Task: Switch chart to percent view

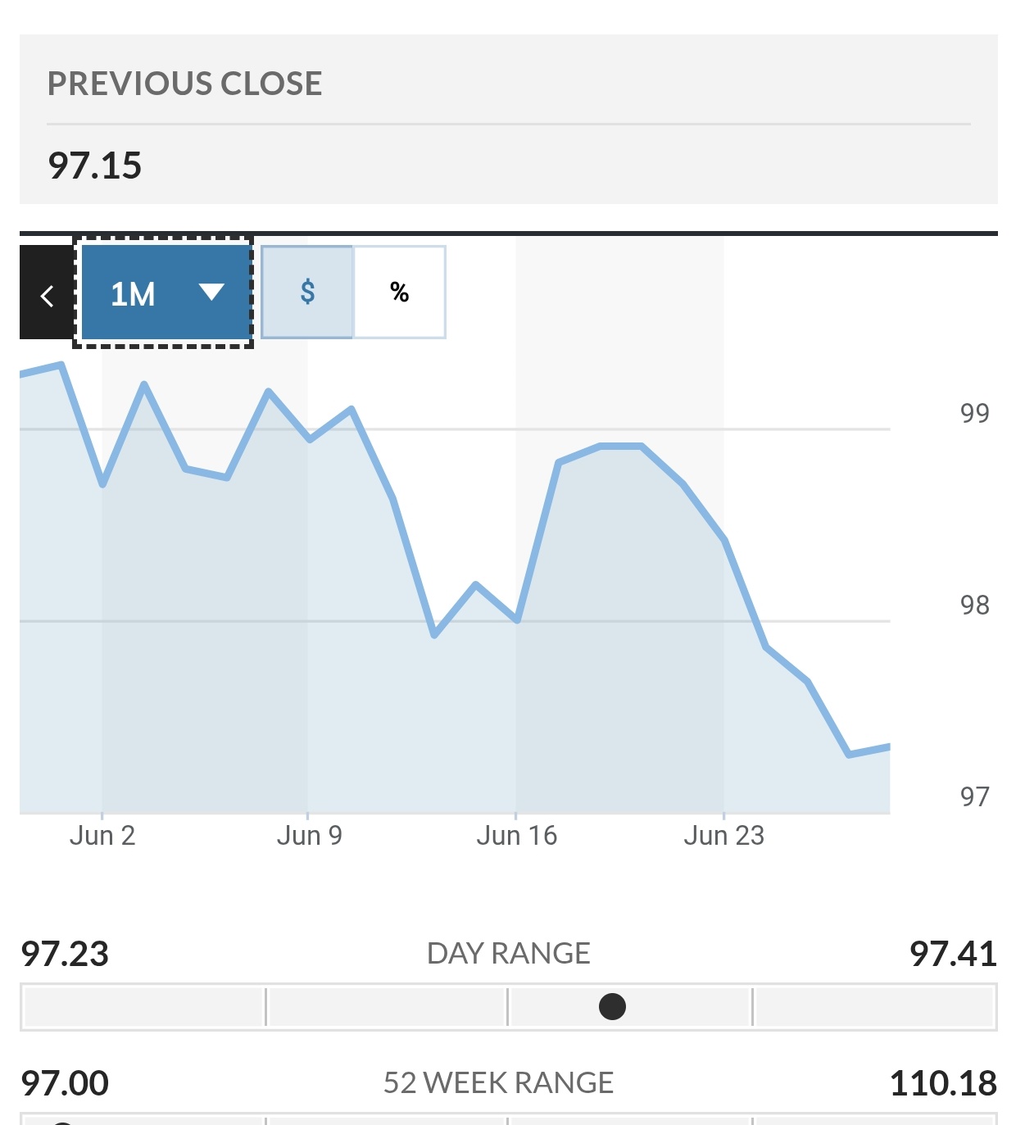Action: pyautogui.click(x=400, y=292)
